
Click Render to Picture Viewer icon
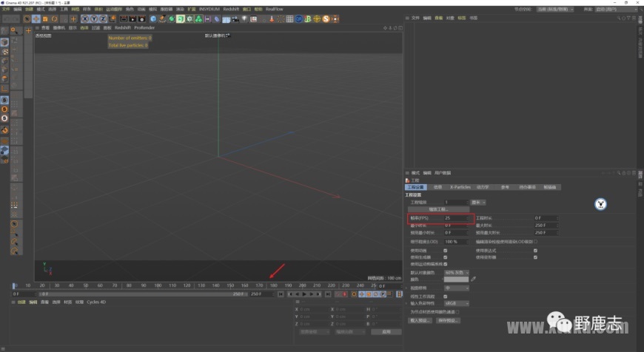pyautogui.click(x=133, y=19)
